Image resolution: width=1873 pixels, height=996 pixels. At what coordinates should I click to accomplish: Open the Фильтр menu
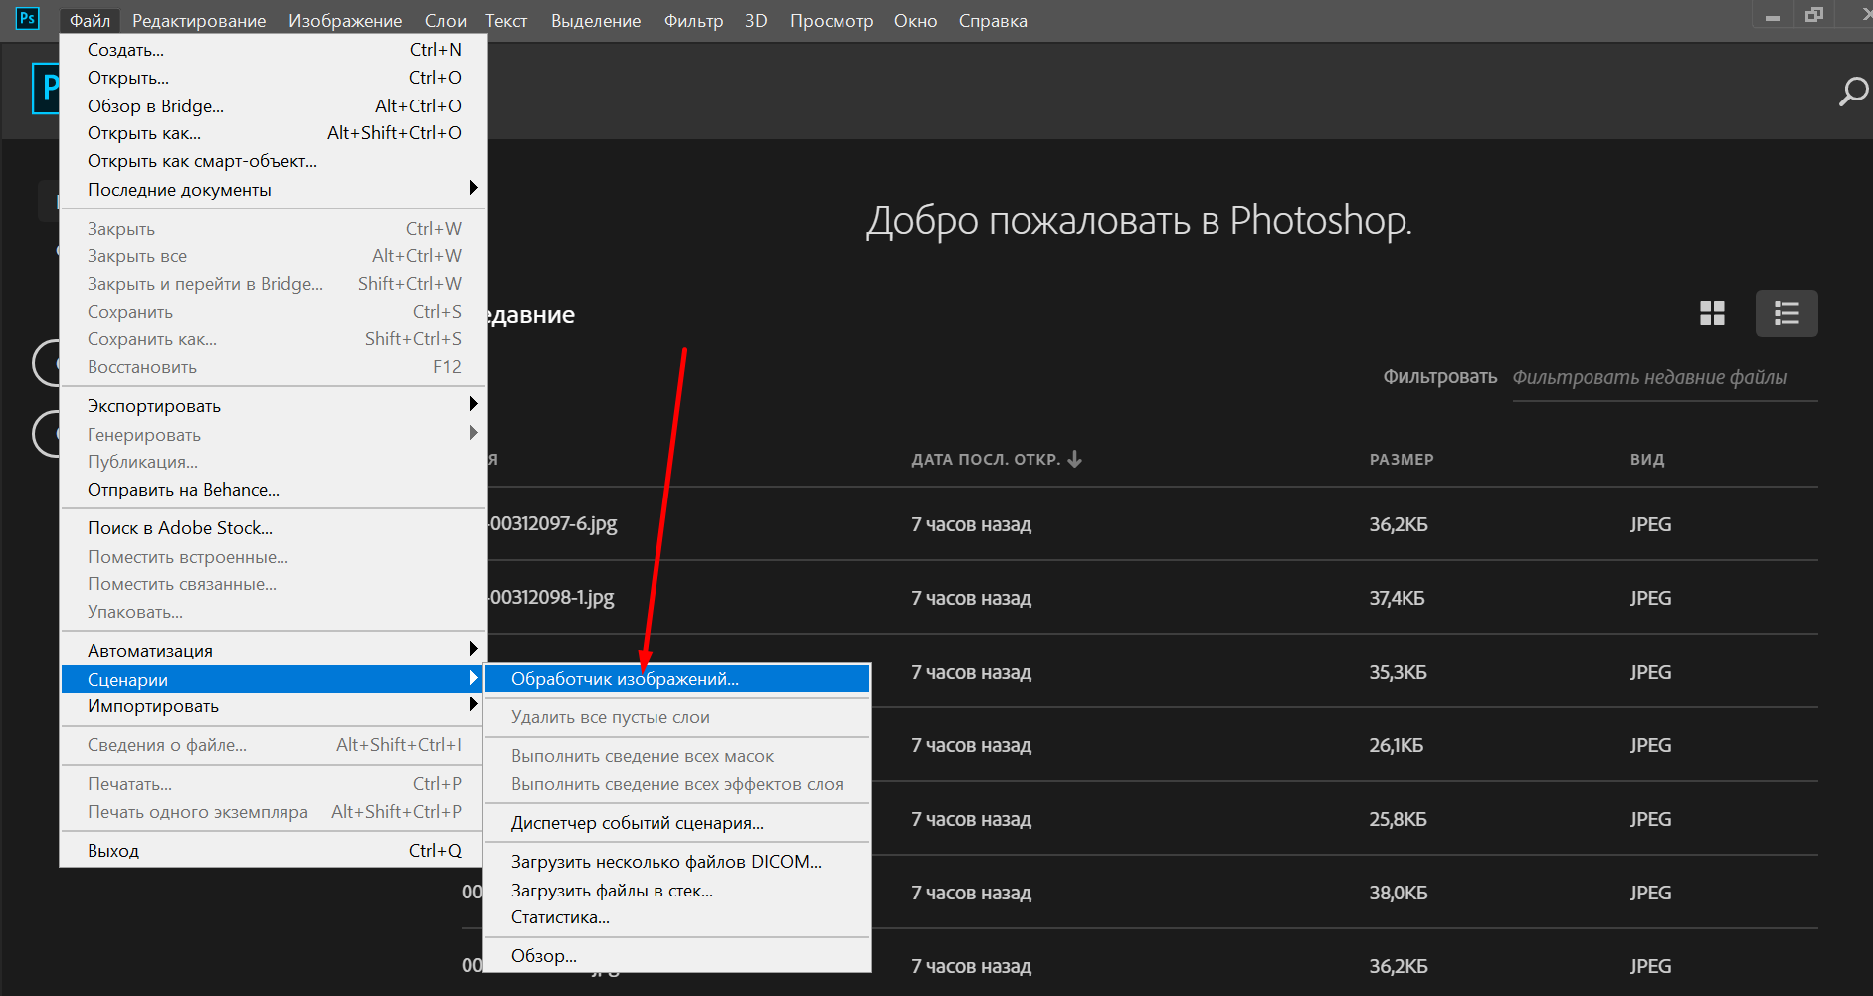(693, 21)
